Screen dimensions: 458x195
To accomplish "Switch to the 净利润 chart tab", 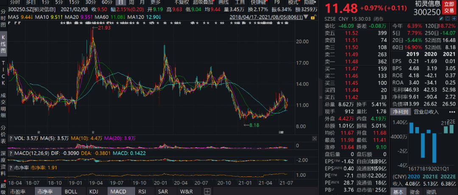I will [400, 112].
